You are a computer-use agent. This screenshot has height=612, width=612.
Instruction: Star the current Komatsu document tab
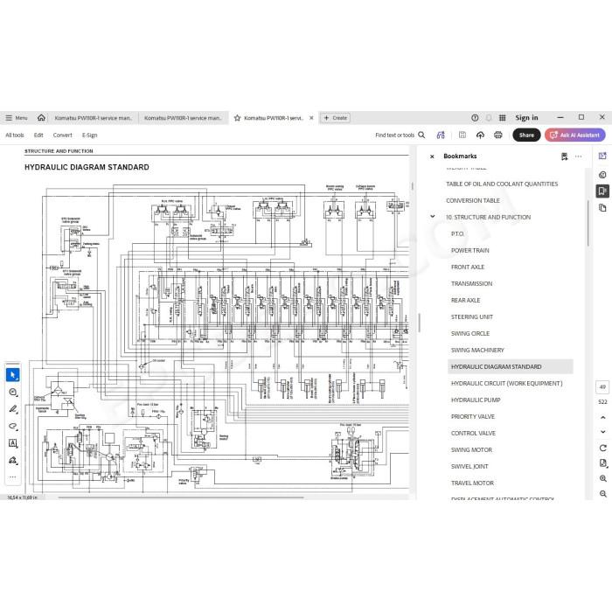click(237, 118)
